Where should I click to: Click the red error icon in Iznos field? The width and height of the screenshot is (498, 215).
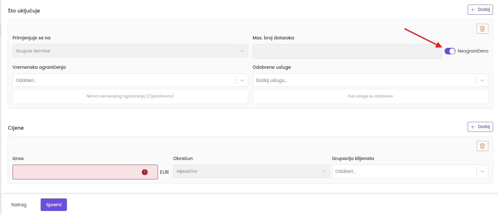pyautogui.click(x=145, y=172)
